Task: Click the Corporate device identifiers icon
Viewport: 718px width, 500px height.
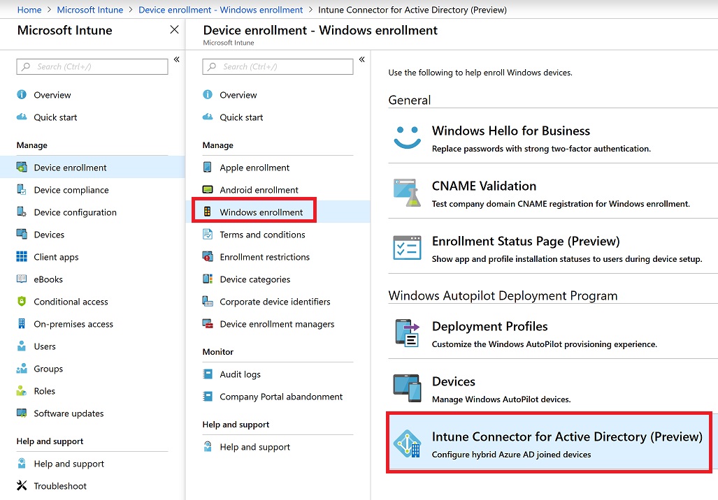Action: coord(208,301)
